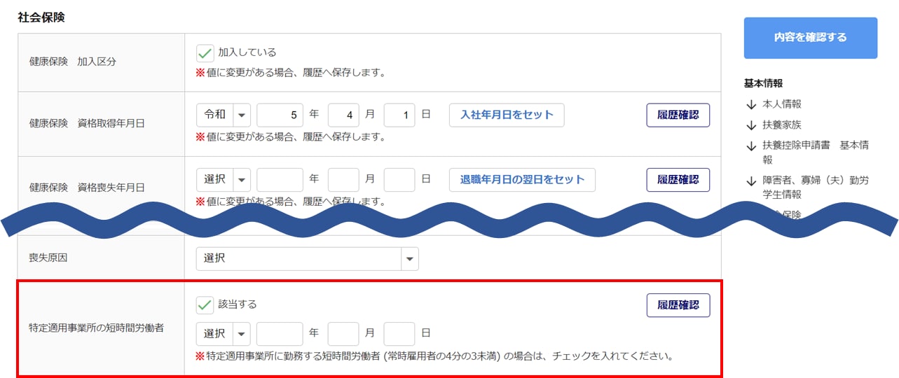This screenshot has width=899, height=378.
Task: Open 履歴確認 for 特定適用事業所の短時間労働者
Action: (678, 305)
